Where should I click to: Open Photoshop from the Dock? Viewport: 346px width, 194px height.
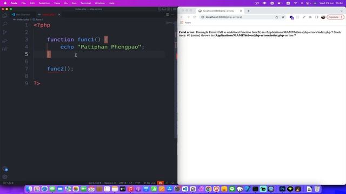click(282, 189)
